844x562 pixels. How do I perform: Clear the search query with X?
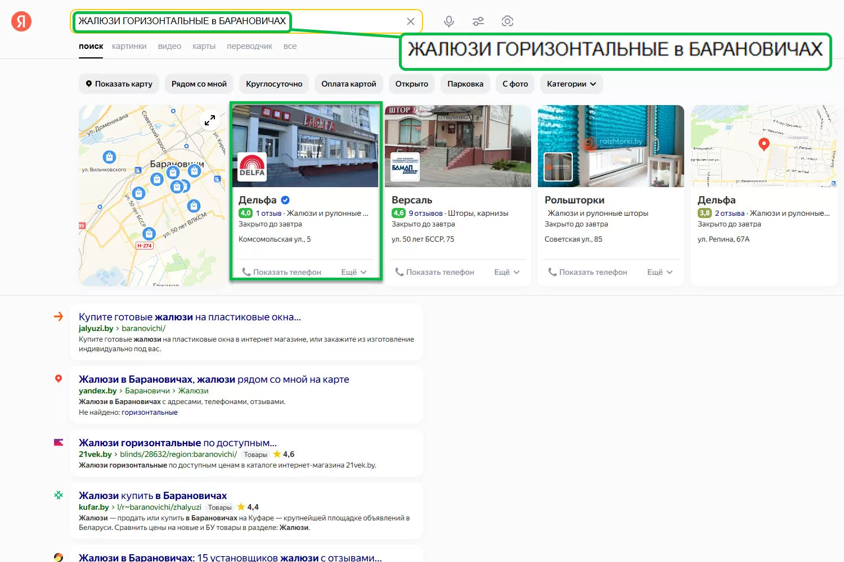coord(411,21)
